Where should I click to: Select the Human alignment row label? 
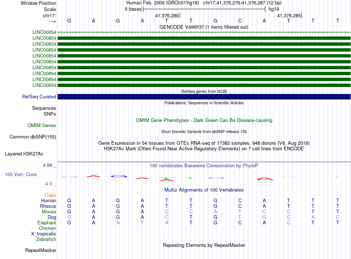tap(48, 200)
